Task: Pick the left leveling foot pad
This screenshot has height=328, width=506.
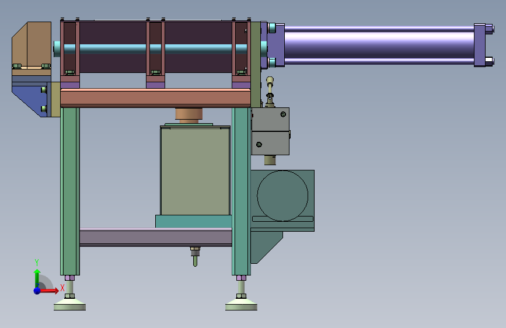Action: 69,304
